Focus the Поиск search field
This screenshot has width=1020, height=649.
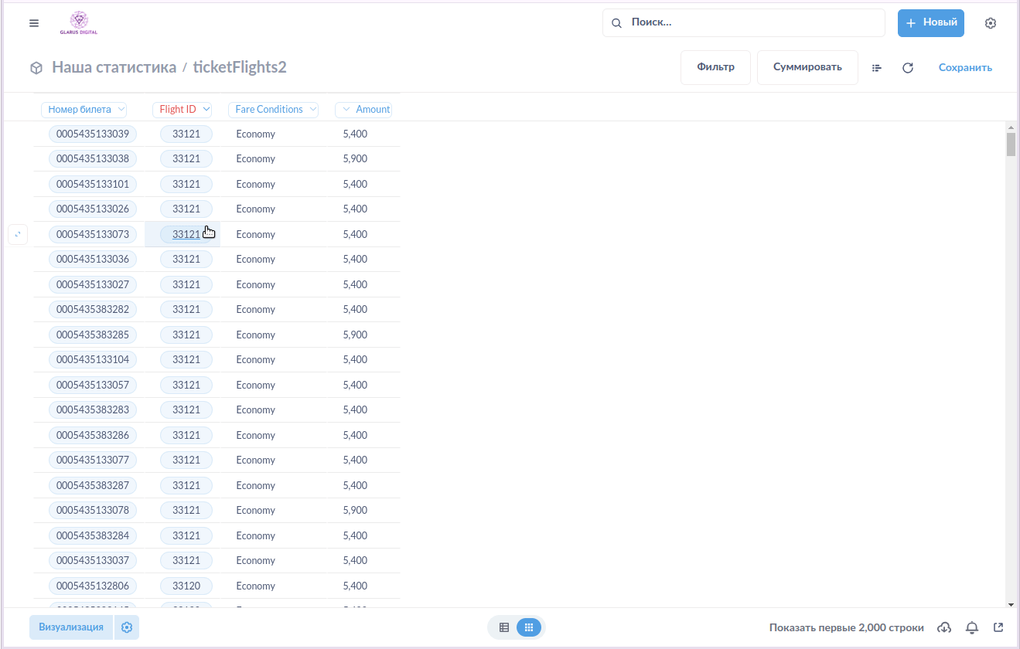pyautogui.click(x=744, y=23)
